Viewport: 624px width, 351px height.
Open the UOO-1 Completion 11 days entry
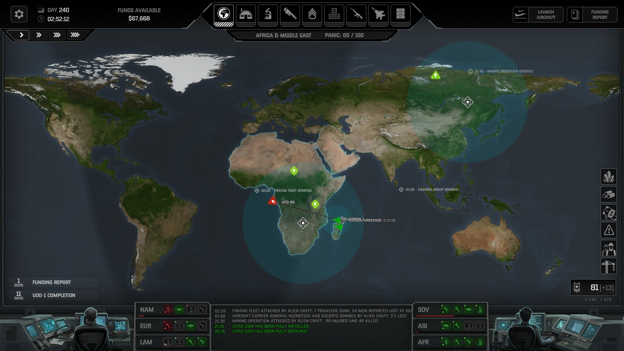coord(54,295)
